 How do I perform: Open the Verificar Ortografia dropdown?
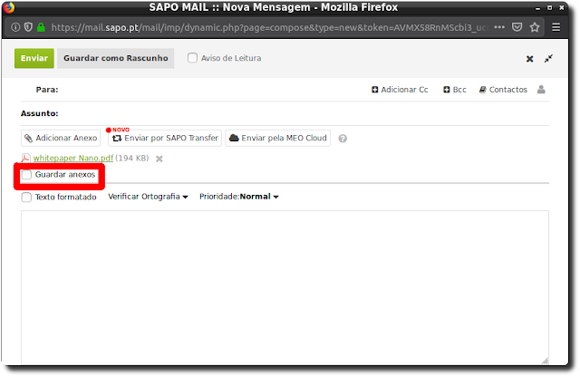pos(148,197)
